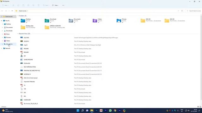Select Quick access in navigation pane
The height and width of the screenshot is (113, 202).
click(9, 17)
